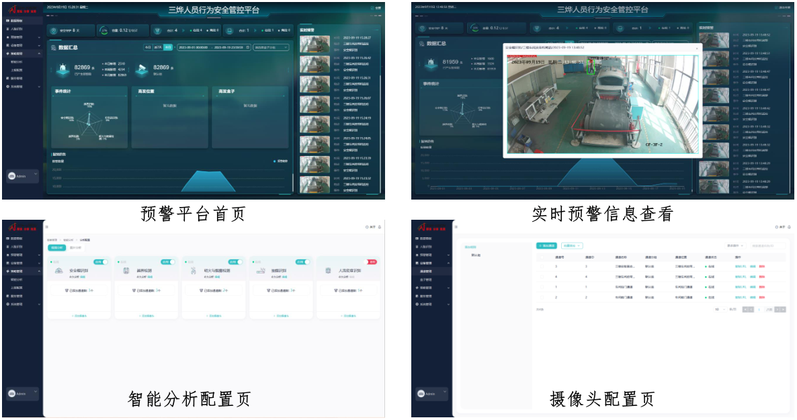
Task: Enable the red crowd density recognition switch
Action: pyautogui.click(x=371, y=261)
